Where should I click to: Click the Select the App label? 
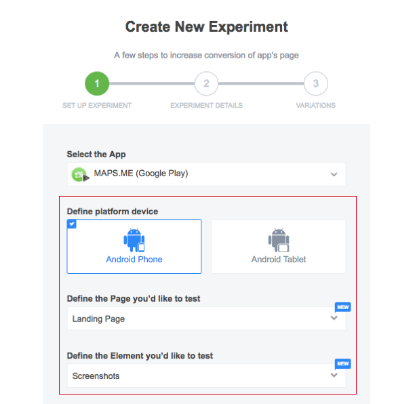tap(96, 154)
